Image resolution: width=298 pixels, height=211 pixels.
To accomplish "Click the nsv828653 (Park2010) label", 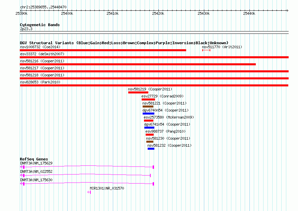I will [x=40, y=82].
